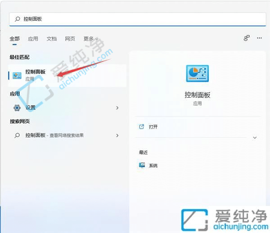Click the 系统 monitor icon
The image size is (270, 233).
click(x=142, y=165)
